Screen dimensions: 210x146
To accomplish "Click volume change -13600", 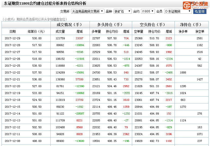I will [x=79, y=141].
